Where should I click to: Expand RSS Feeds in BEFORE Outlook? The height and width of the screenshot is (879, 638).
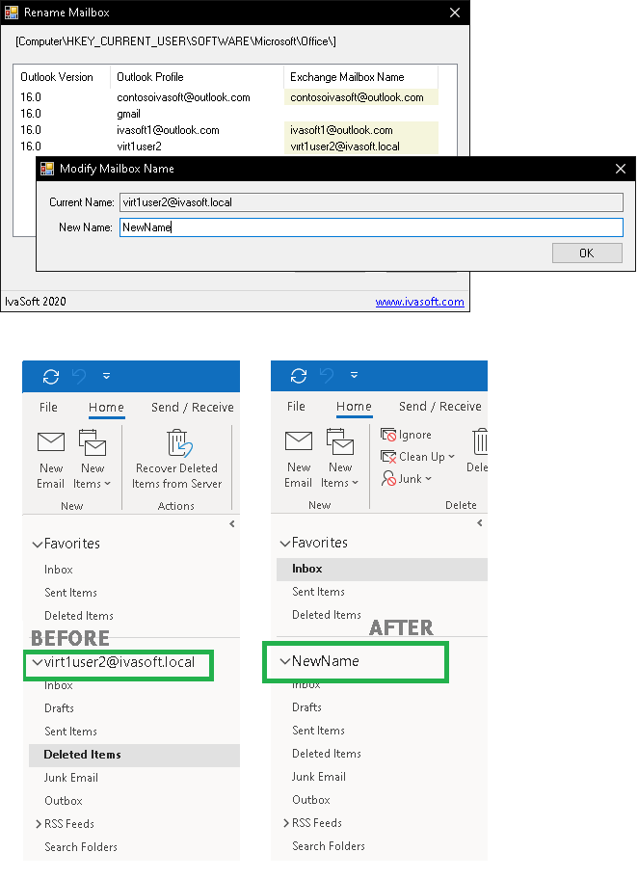click(39, 824)
